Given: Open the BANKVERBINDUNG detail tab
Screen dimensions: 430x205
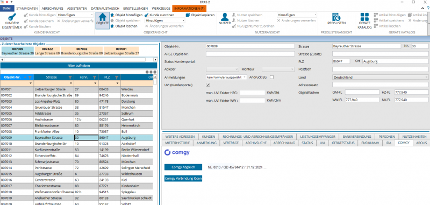Looking at the screenshot, I should click(357, 136).
